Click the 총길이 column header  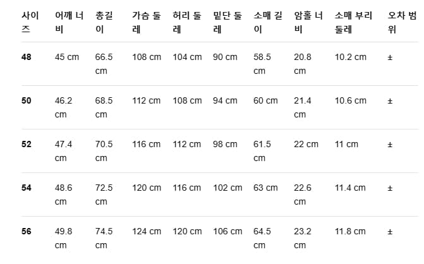pyautogui.click(x=104, y=22)
